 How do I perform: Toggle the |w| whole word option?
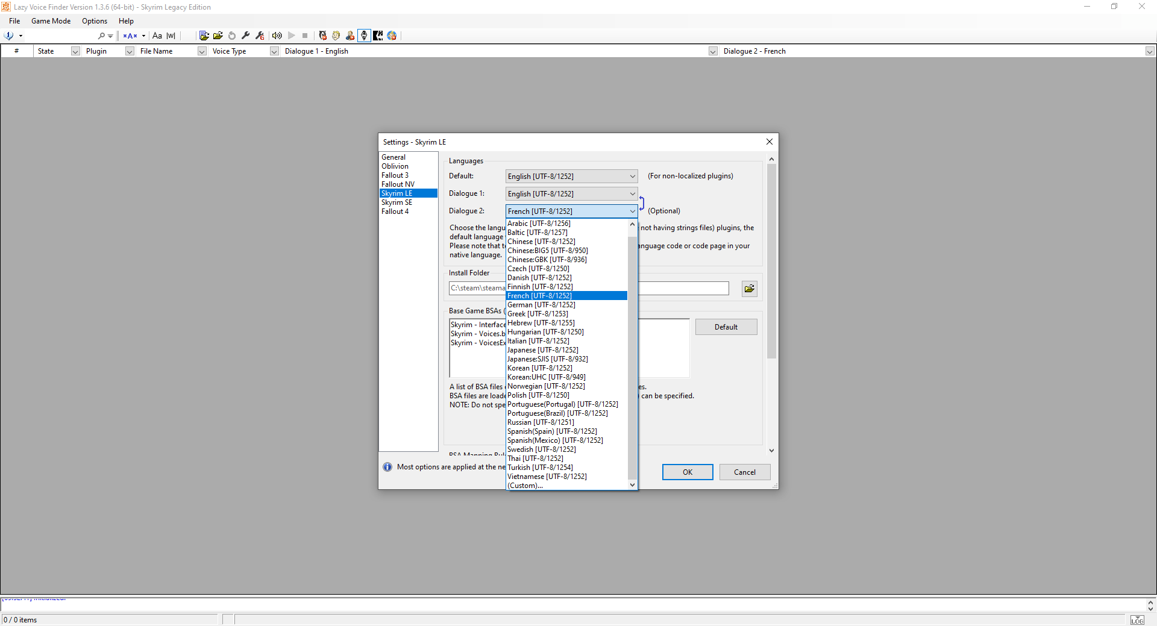[x=171, y=36]
